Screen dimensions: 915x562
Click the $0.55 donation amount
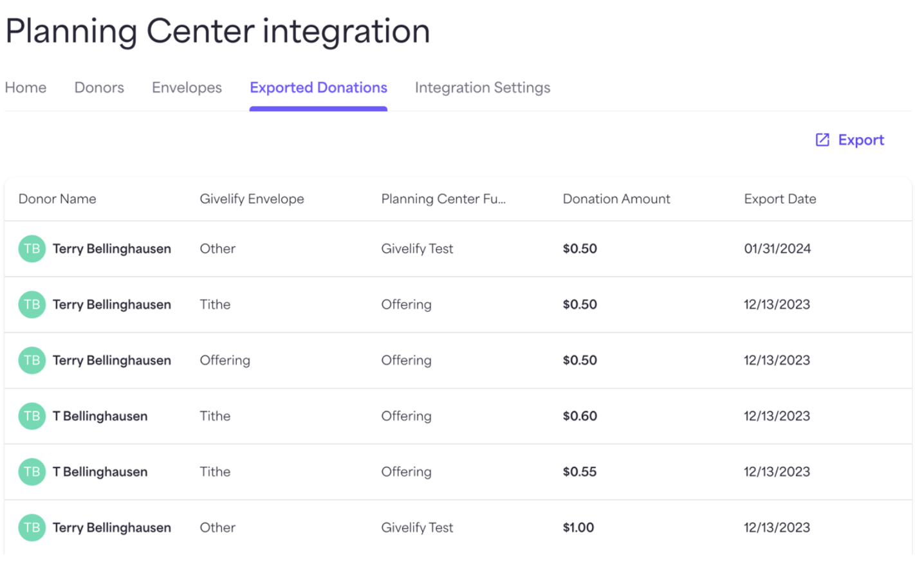pyautogui.click(x=580, y=472)
